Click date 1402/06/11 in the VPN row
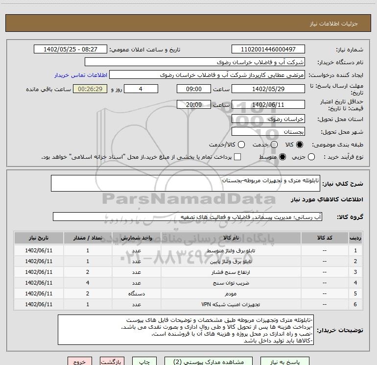377x365 pixels. [39, 304]
